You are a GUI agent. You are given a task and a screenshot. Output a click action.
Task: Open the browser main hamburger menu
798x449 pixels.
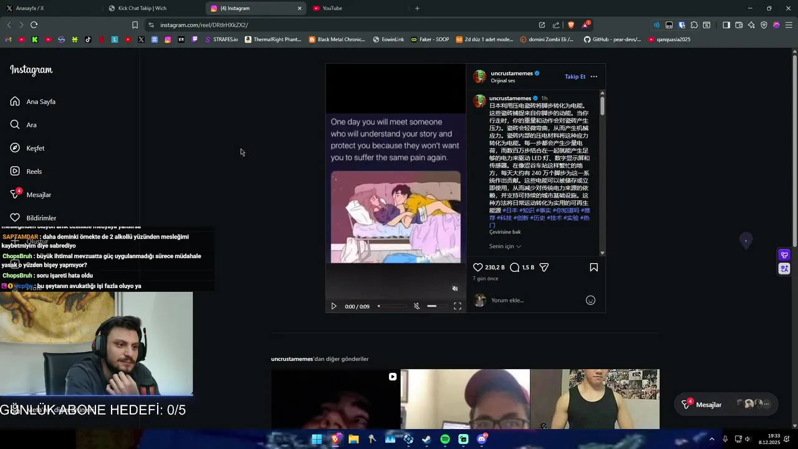pos(789,25)
